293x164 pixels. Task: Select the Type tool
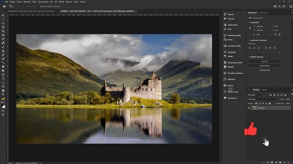point(3,79)
